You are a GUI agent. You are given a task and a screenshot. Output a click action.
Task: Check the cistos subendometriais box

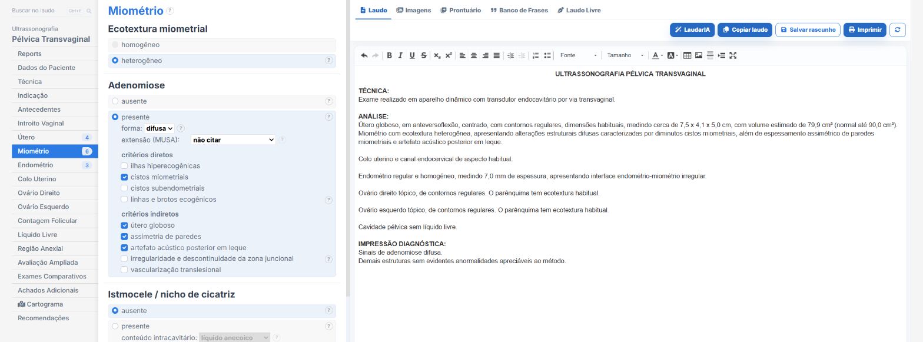coord(125,188)
